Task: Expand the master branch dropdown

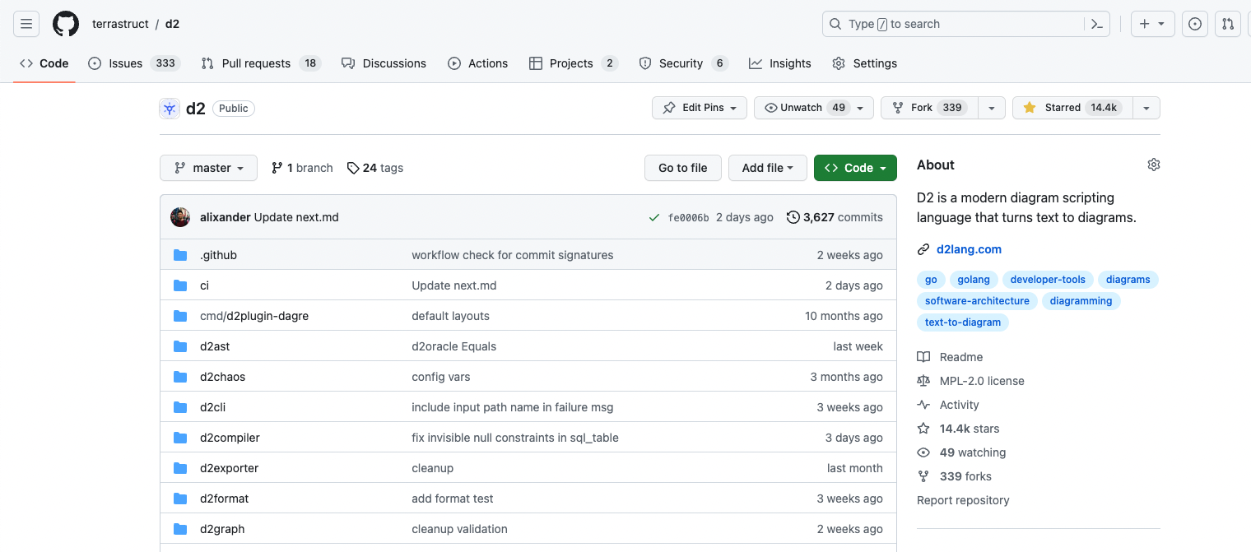Action: [208, 168]
